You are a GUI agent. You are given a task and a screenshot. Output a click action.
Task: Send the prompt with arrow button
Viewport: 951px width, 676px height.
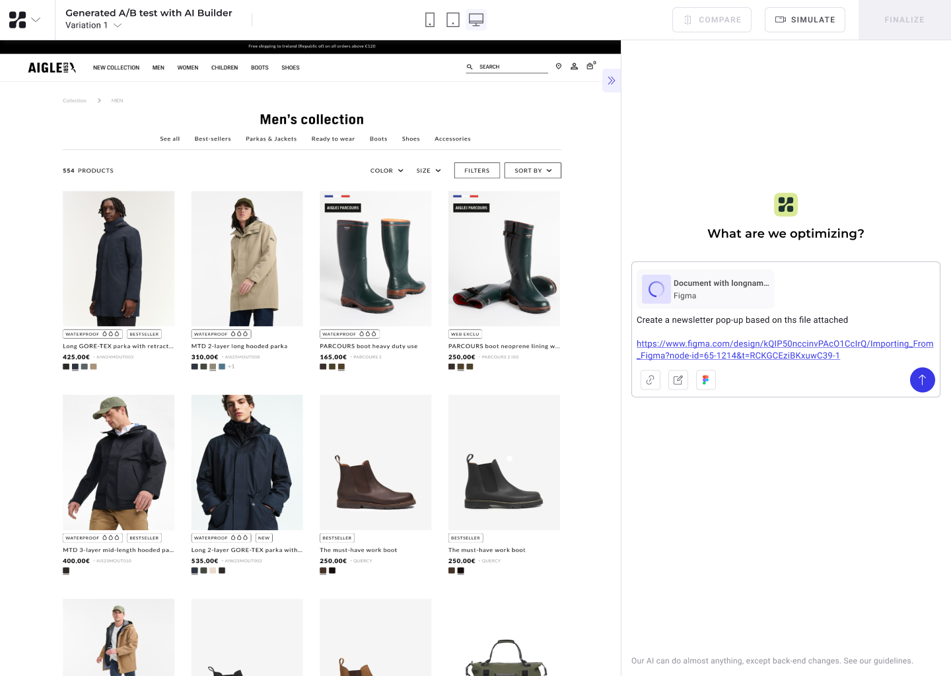(923, 380)
